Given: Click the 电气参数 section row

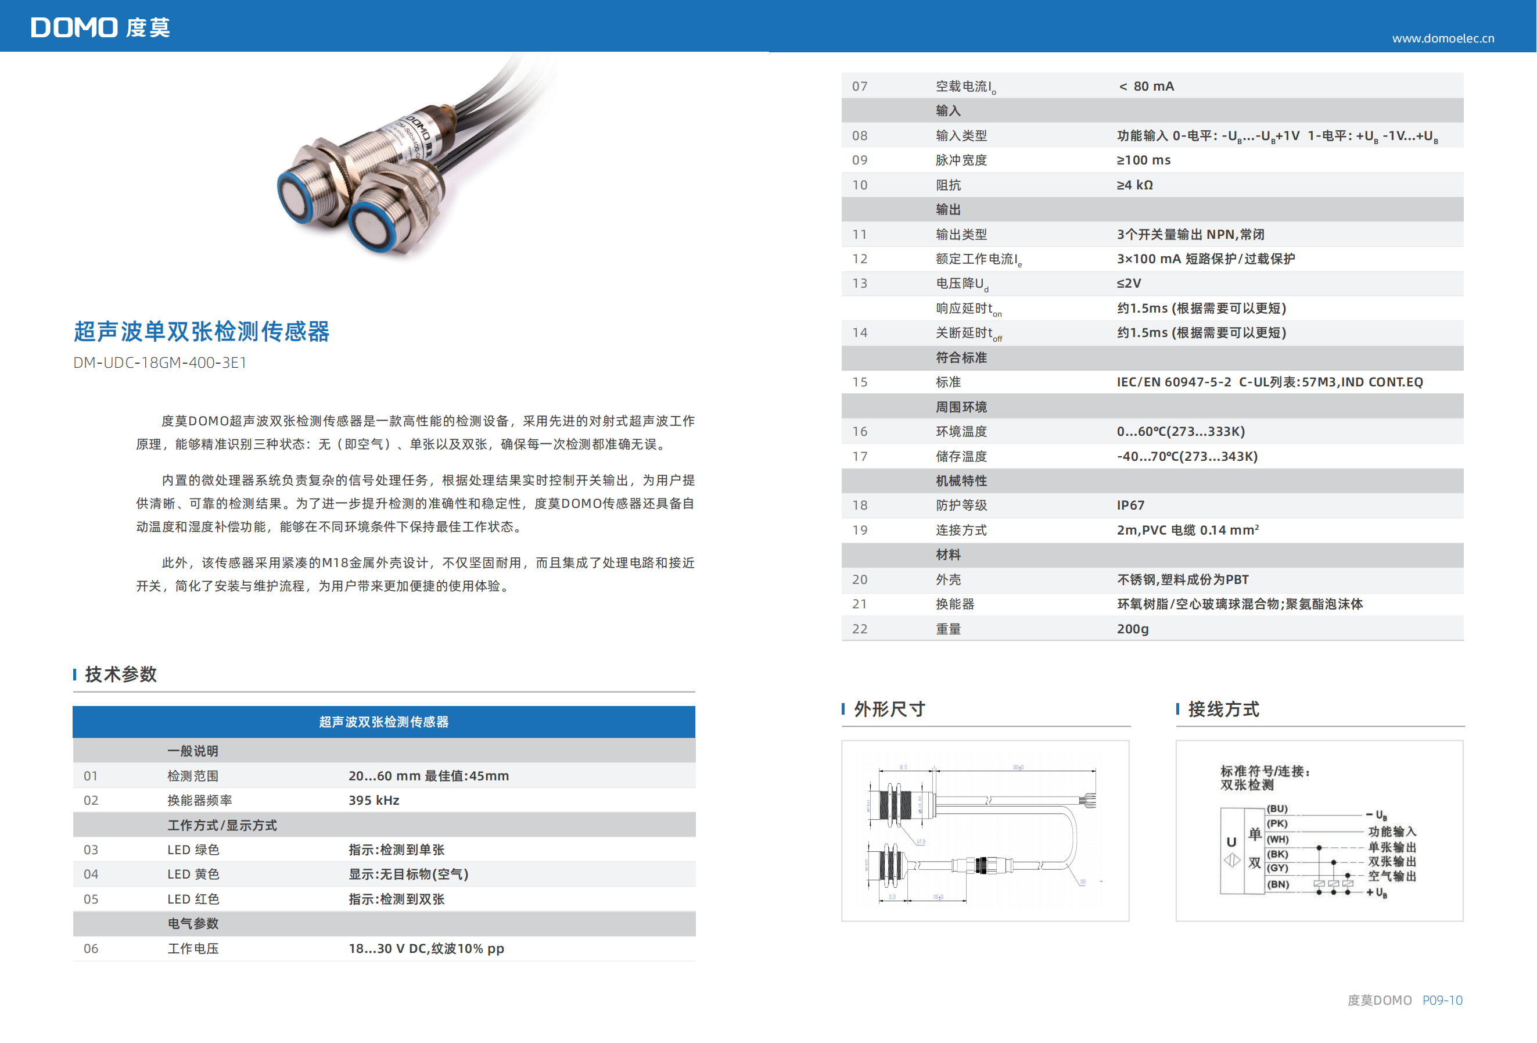Looking at the screenshot, I should pyautogui.click(x=383, y=924).
